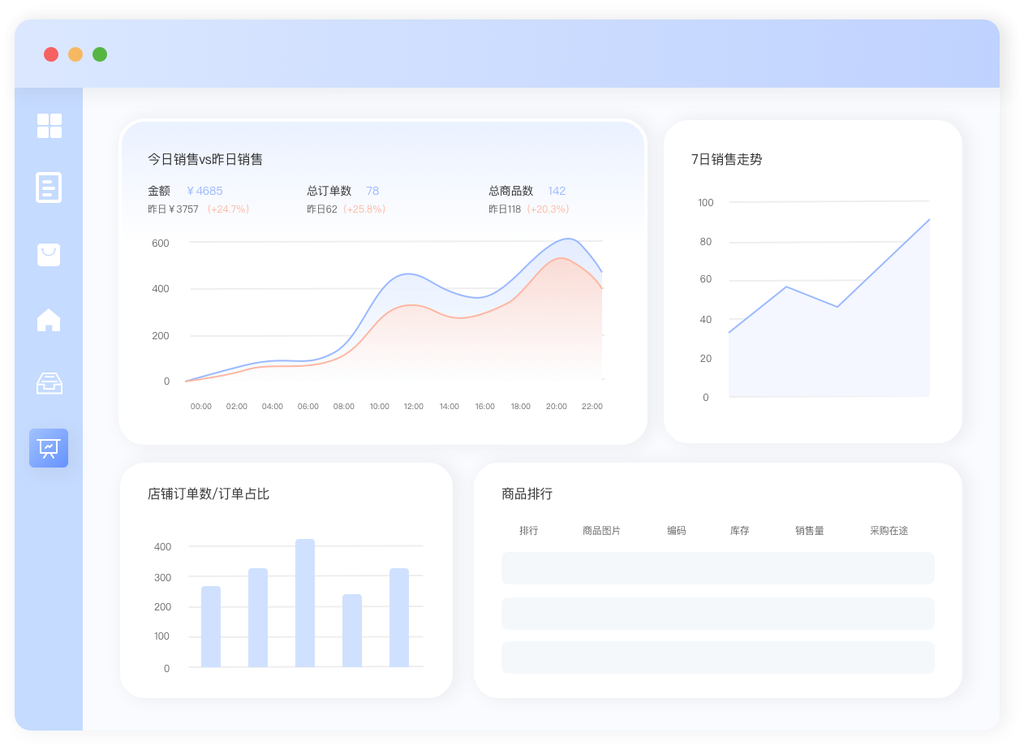Click the 编码 column header
1024x750 pixels.
click(x=677, y=531)
